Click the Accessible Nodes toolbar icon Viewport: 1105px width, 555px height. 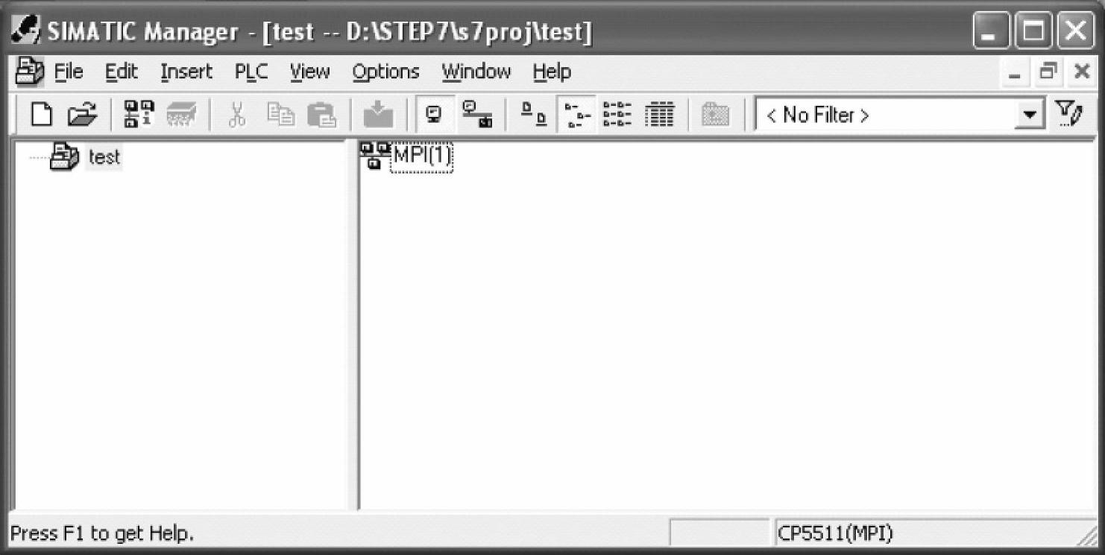(x=139, y=115)
